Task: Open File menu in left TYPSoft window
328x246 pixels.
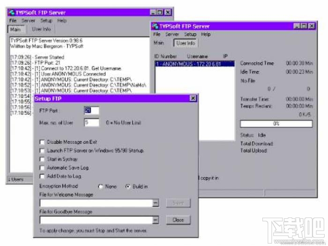Action: coord(13,21)
